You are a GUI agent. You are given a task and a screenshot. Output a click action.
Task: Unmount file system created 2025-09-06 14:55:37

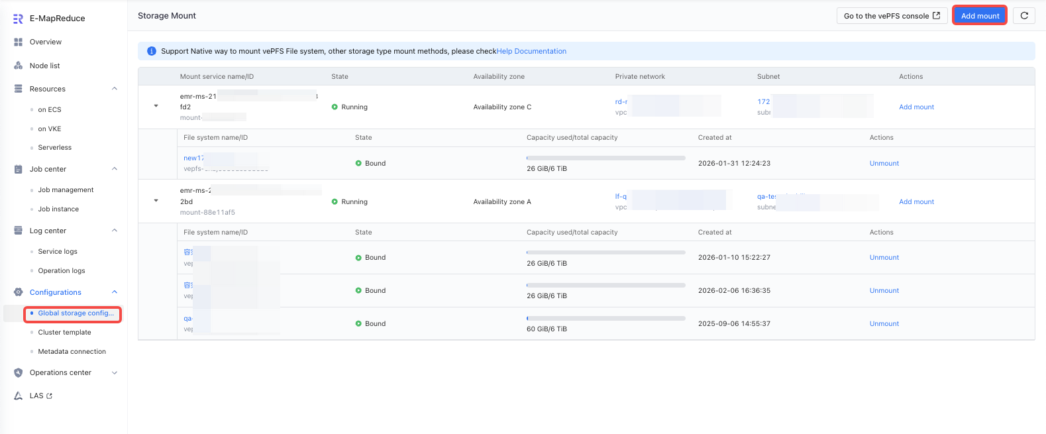[884, 323]
